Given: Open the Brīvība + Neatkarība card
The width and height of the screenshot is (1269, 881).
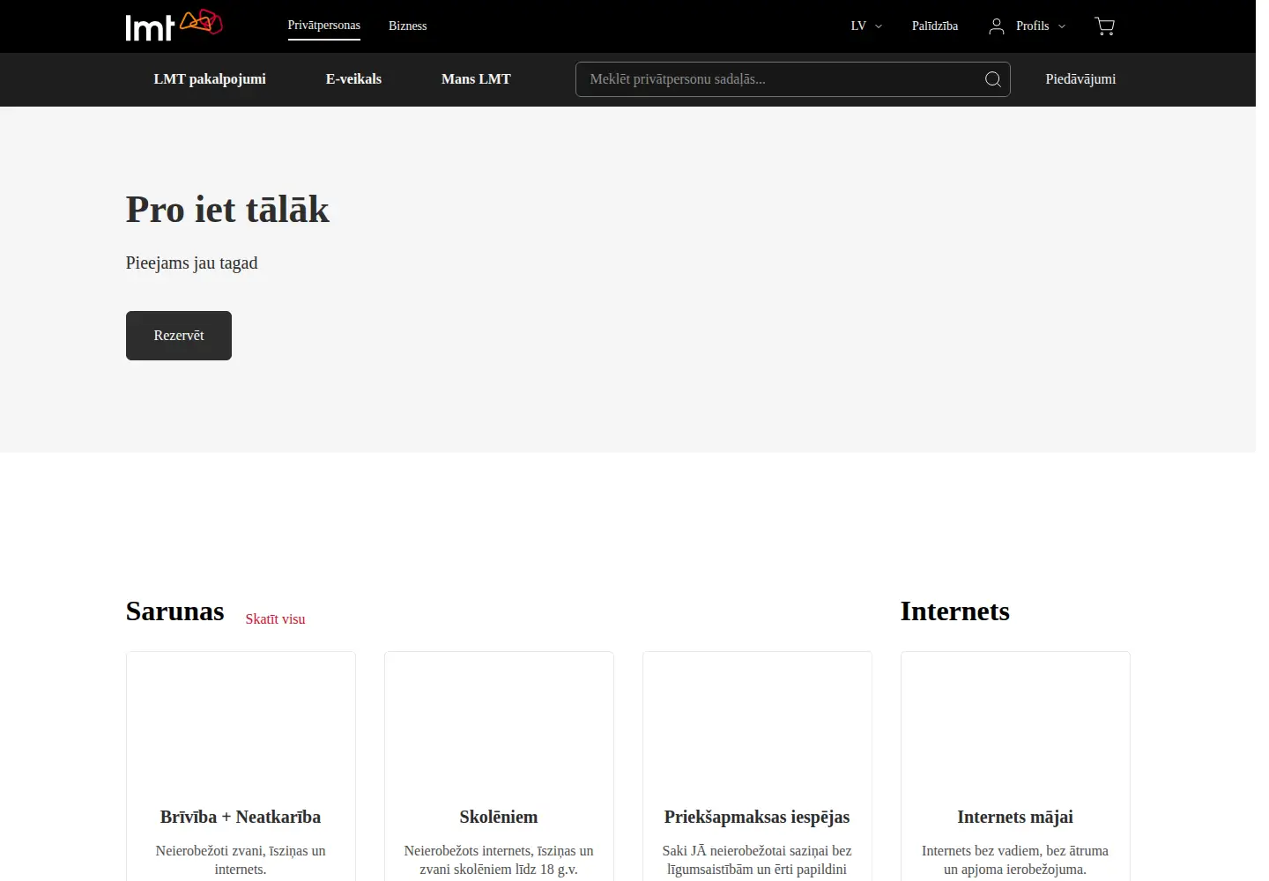Looking at the screenshot, I should point(241,766).
